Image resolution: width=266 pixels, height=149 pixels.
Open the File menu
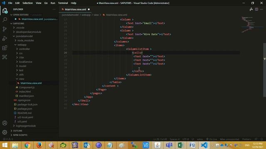tap(10, 3)
